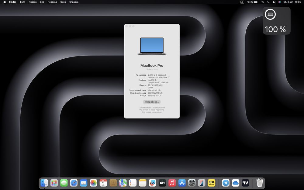Click the Wi-Fi off icon in the menu bar
Viewport: 304px width, 190px height.
pyautogui.click(x=263, y=2)
